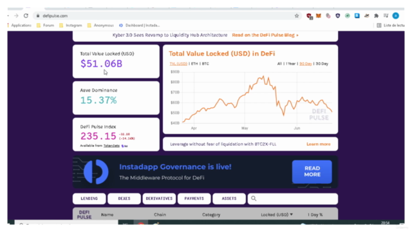
Task: Show the All time chart range
Action: (x=279, y=64)
